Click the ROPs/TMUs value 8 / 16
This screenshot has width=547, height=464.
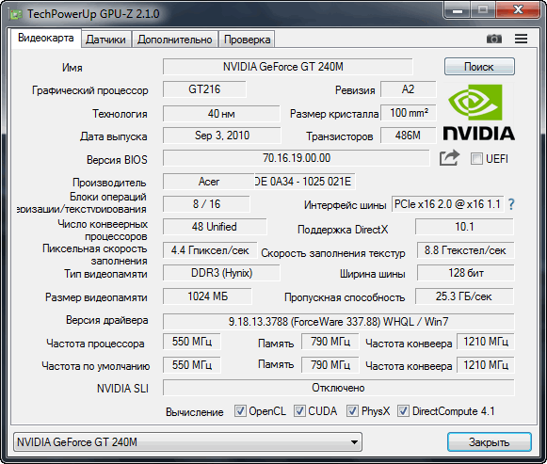point(206,204)
